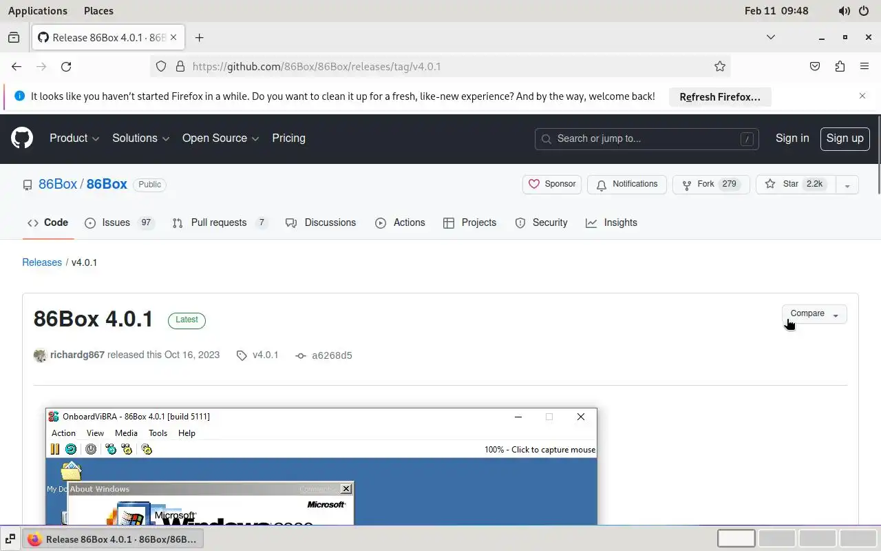Click the tracking protection shield icon
This screenshot has width=881, height=551.
(161, 66)
